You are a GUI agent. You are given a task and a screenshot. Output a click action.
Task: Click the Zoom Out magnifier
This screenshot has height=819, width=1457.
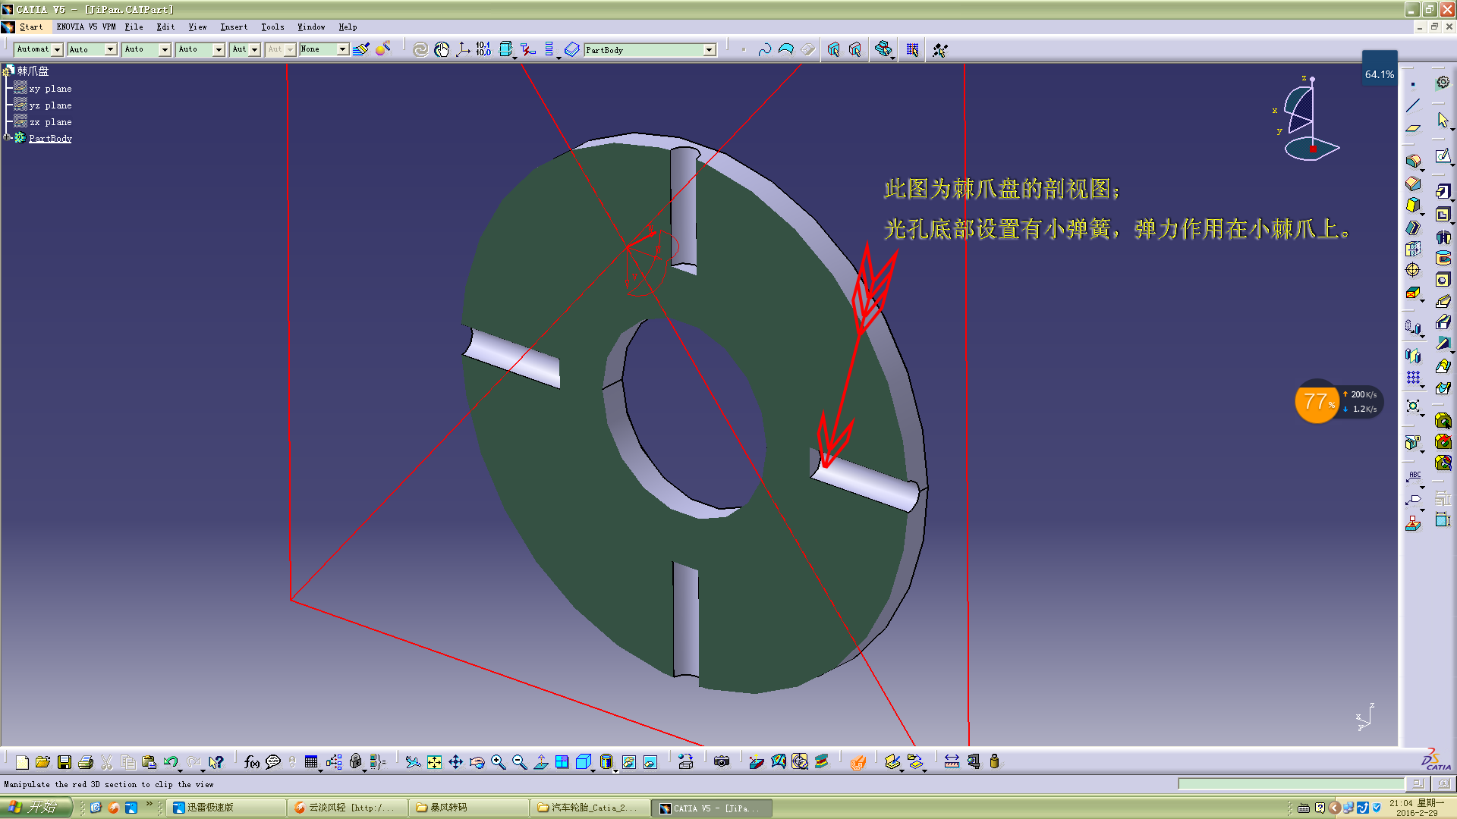(x=519, y=762)
